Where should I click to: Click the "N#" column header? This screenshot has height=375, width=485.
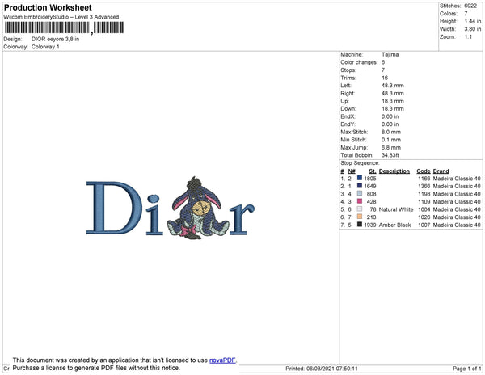[352, 171]
